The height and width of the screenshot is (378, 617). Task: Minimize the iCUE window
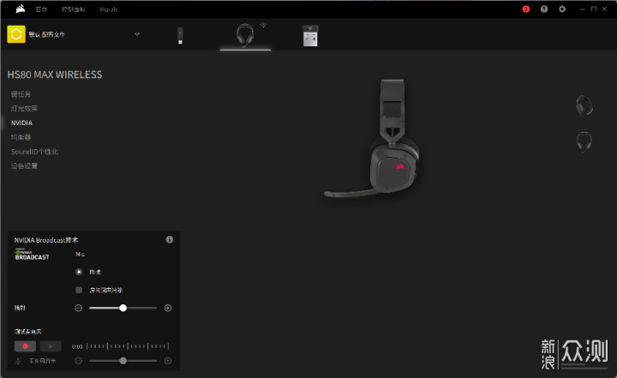(x=583, y=9)
